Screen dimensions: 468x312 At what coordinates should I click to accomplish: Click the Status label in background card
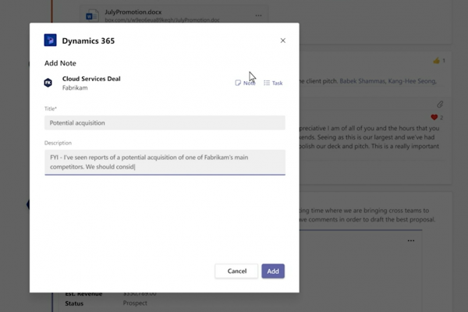click(x=74, y=303)
